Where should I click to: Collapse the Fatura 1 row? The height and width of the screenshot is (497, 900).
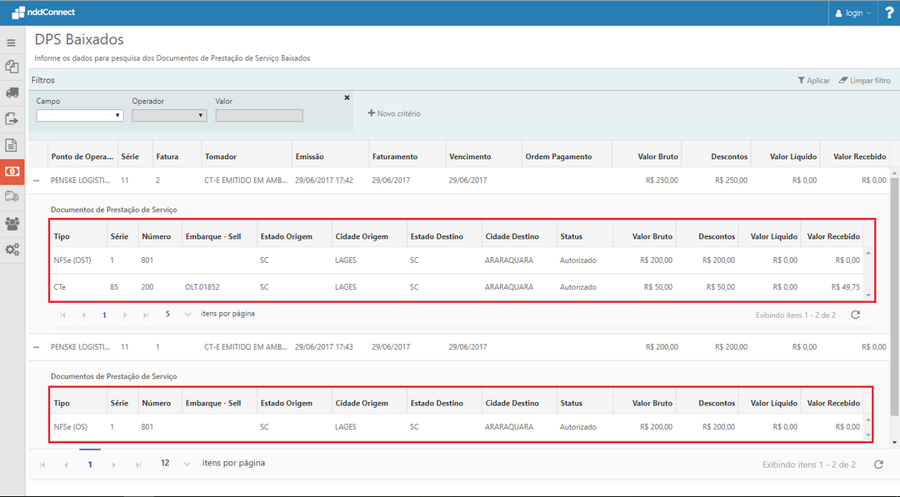click(x=37, y=346)
